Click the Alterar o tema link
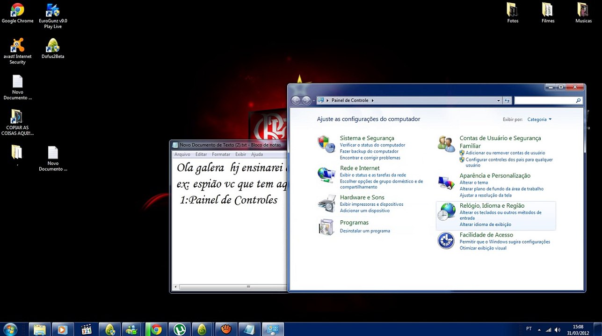This screenshot has height=336, width=602. 473,183
